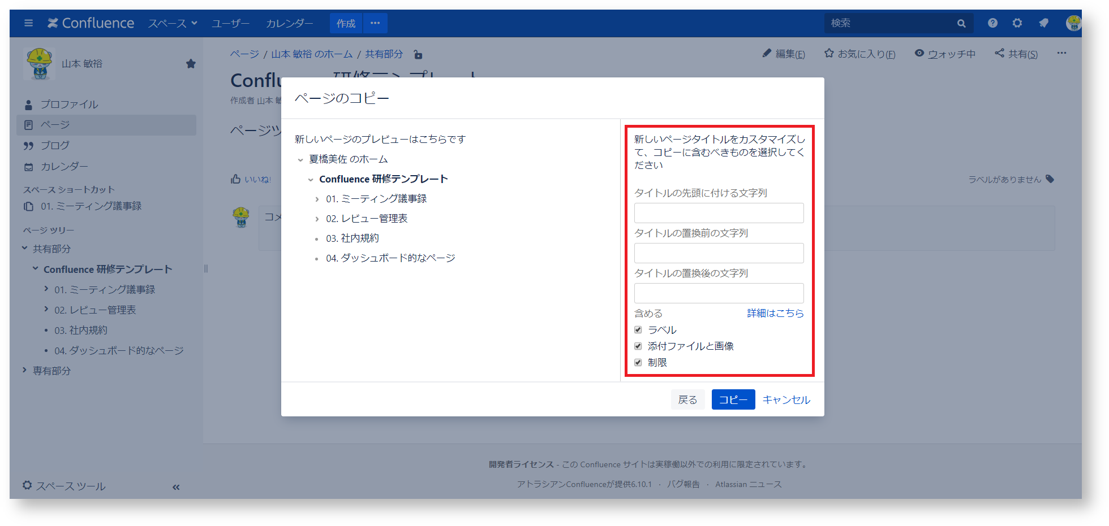1109x526 pixels.
Task: Toggle the ウォッチ中 watch eye button
Action: click(x=945, y=54)
